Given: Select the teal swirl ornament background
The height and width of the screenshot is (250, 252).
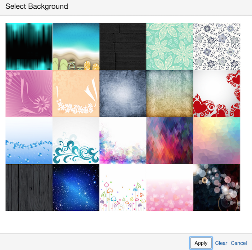Looking at the screenshot, I should (x=76, y=140).
